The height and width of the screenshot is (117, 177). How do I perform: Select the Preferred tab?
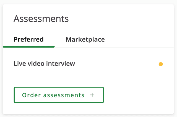[x=28, y=39]
